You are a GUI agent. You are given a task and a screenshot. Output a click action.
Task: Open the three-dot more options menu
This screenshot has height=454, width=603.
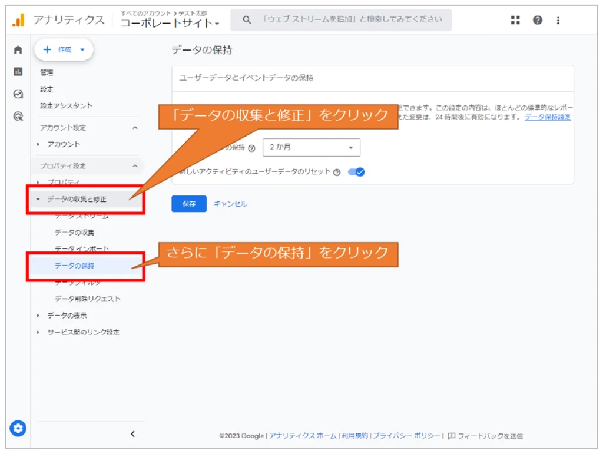[558, 20]
